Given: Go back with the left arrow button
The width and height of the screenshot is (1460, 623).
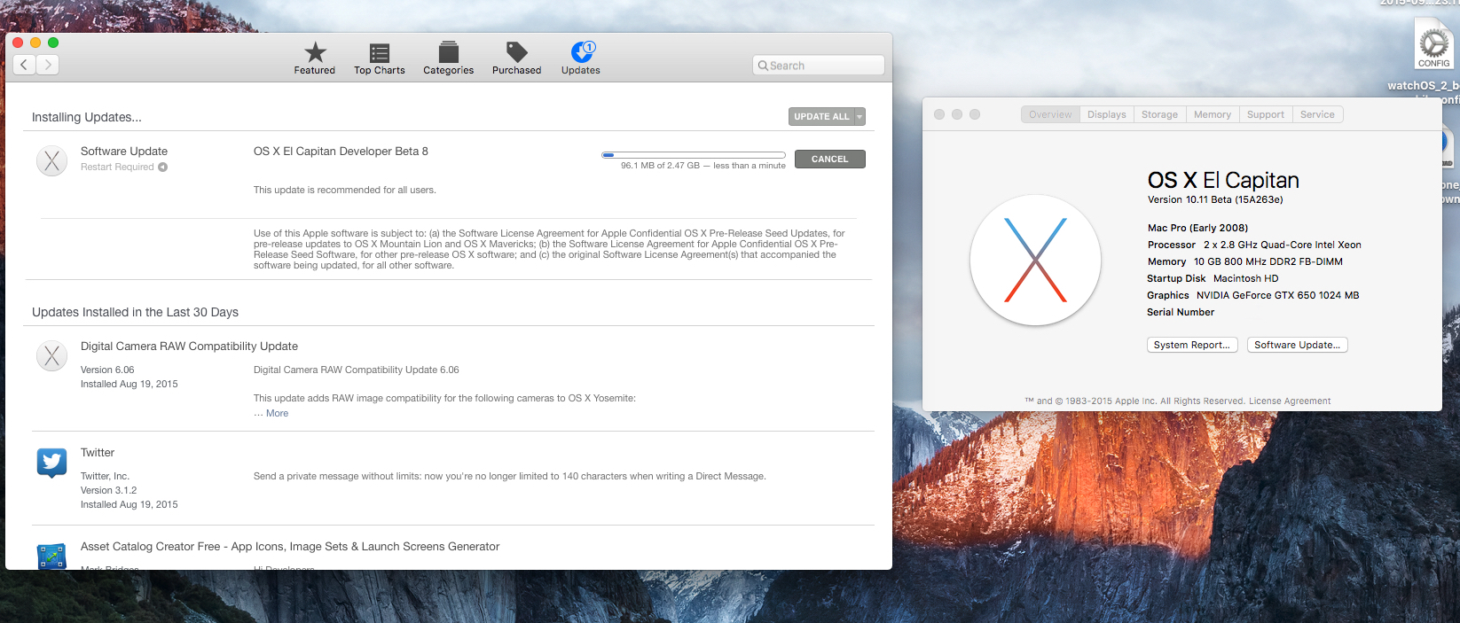Looking at the screenshot, I should (x=25, y=65).
